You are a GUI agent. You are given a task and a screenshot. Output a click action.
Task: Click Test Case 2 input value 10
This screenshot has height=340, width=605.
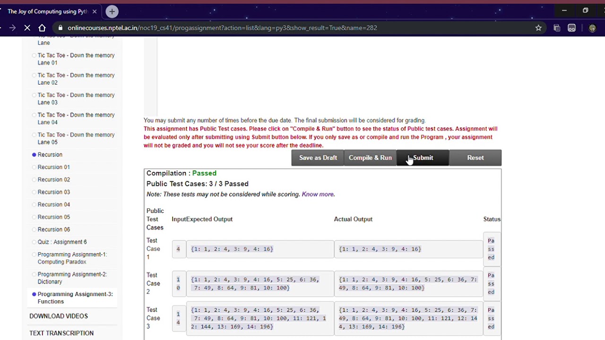click(178, 283)
